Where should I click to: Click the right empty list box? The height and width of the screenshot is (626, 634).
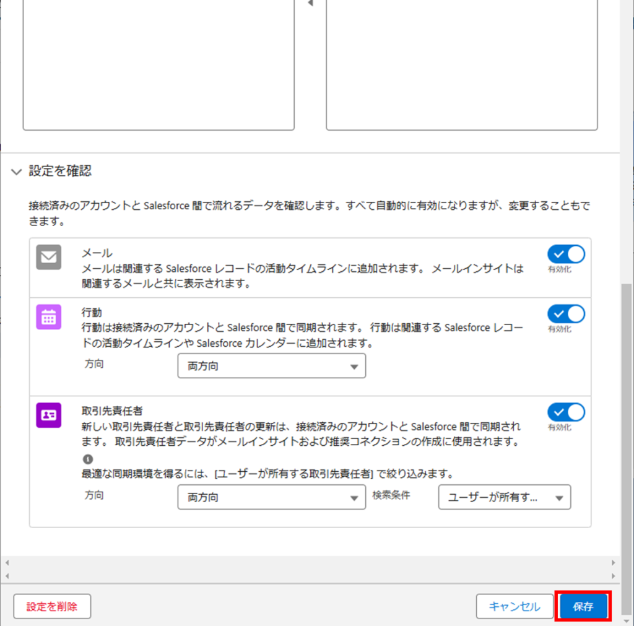pos(462,64)
